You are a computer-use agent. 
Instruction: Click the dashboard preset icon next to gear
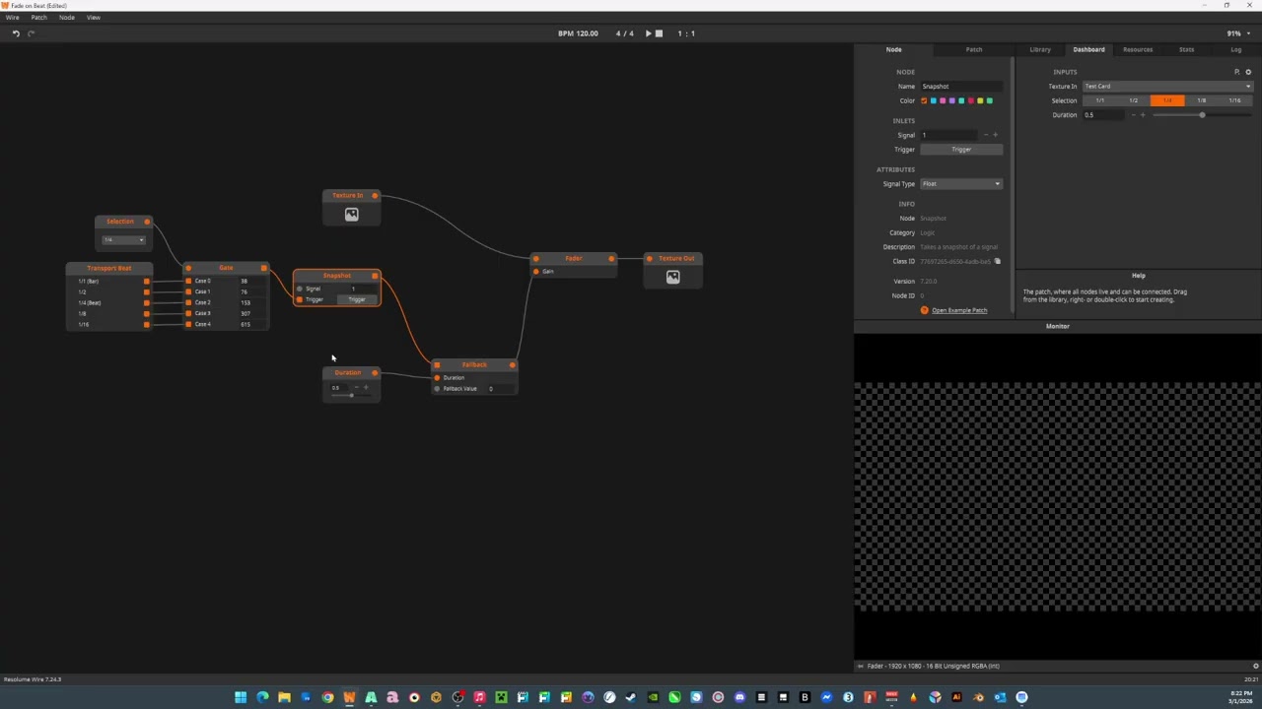1236,72
